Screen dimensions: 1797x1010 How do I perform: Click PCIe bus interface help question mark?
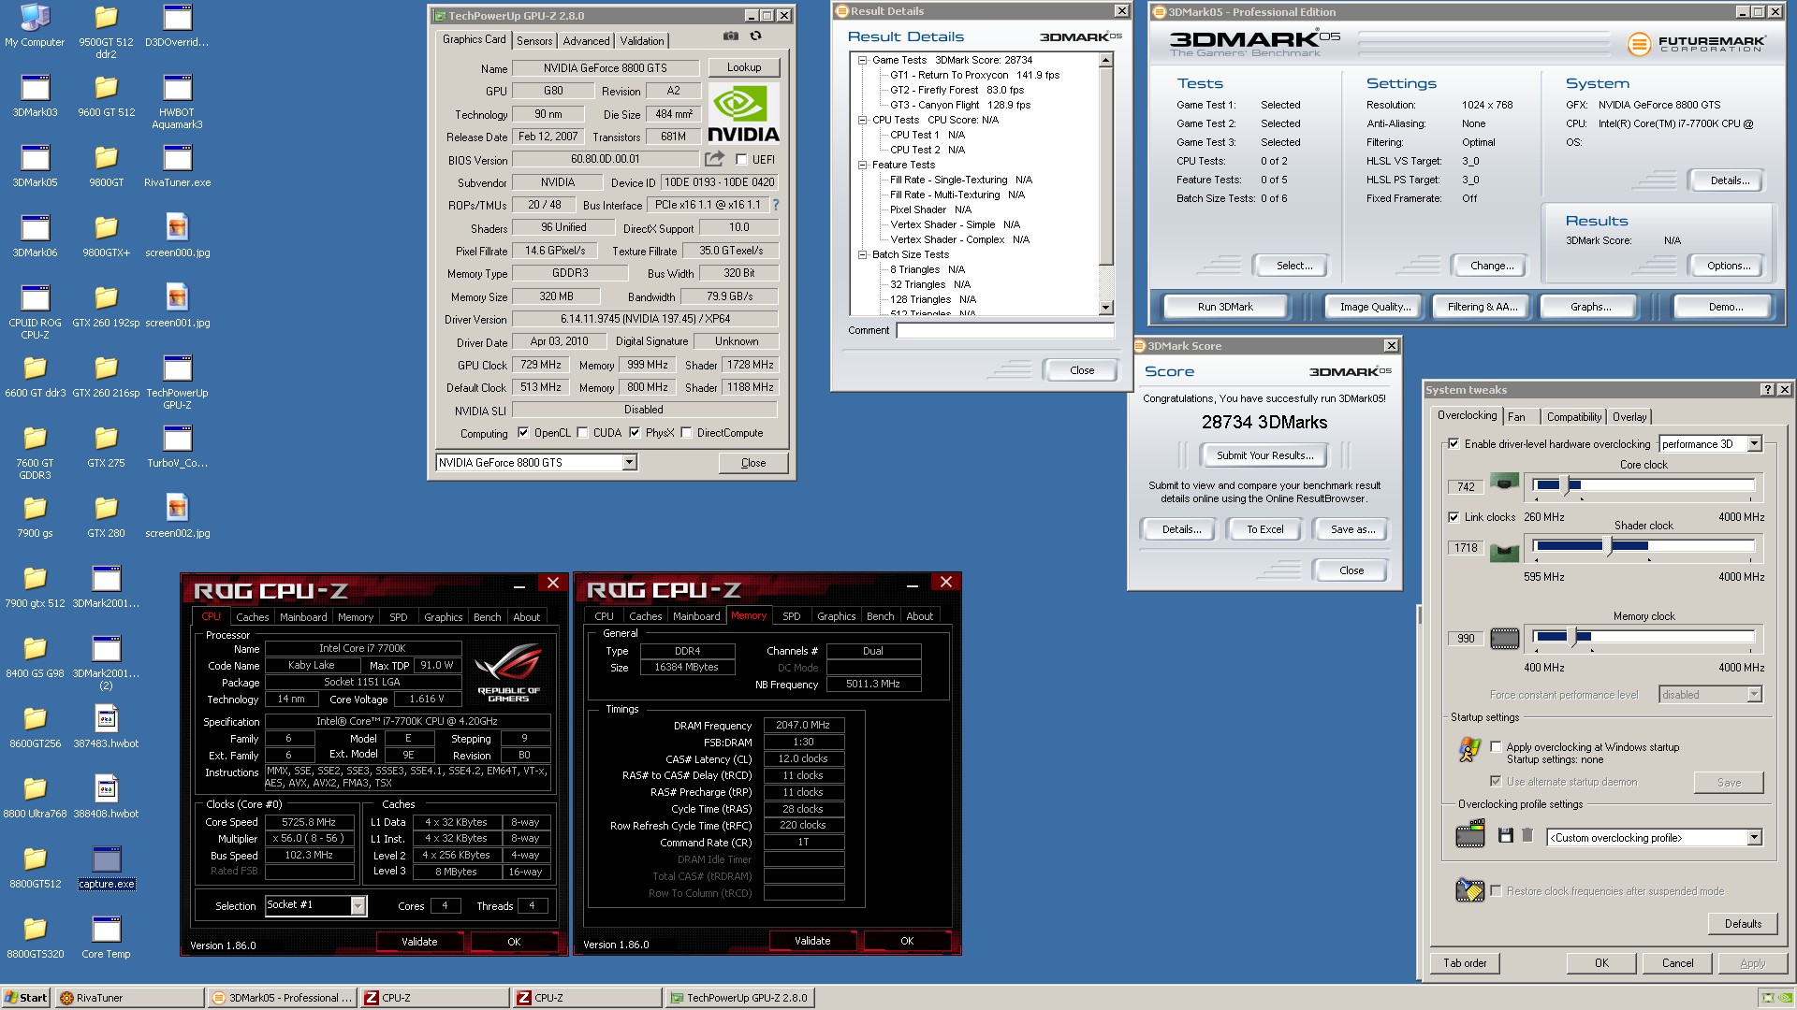click(775, 205)
